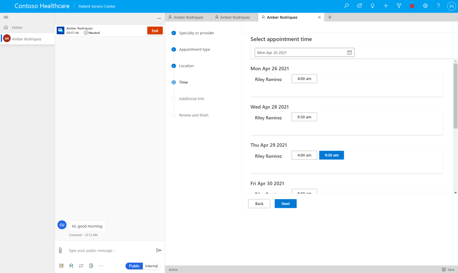Click the transfer conversation arrows icon
Viewport: 458px width, 273px height.
pyautogui.click(x=81, y=266)
